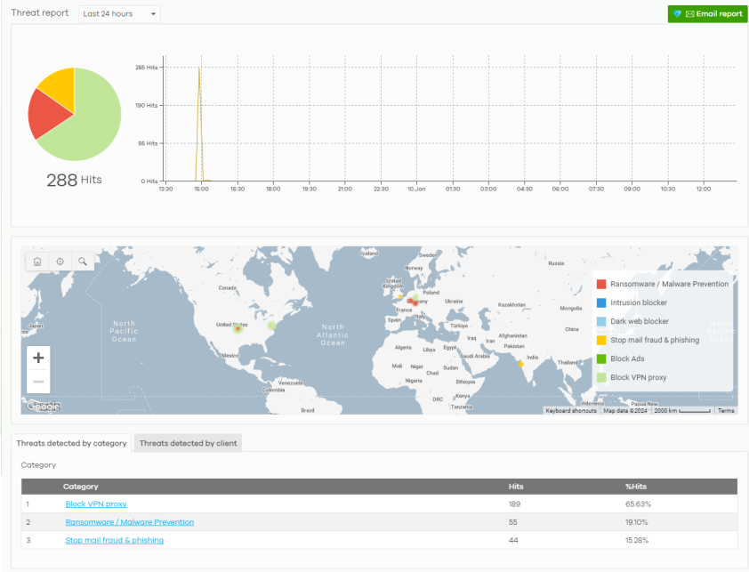Screen dimensions: 749x572
Task: Select the yellow threat marker over India
Action: point(520,363)
